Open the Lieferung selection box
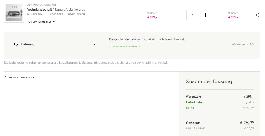This screenshot has height=136, width=265. coord(55,44)
